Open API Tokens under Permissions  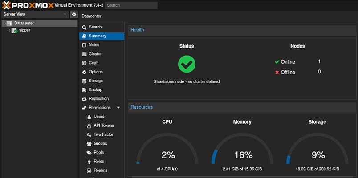pyautogui.click(x=103, y=125)
